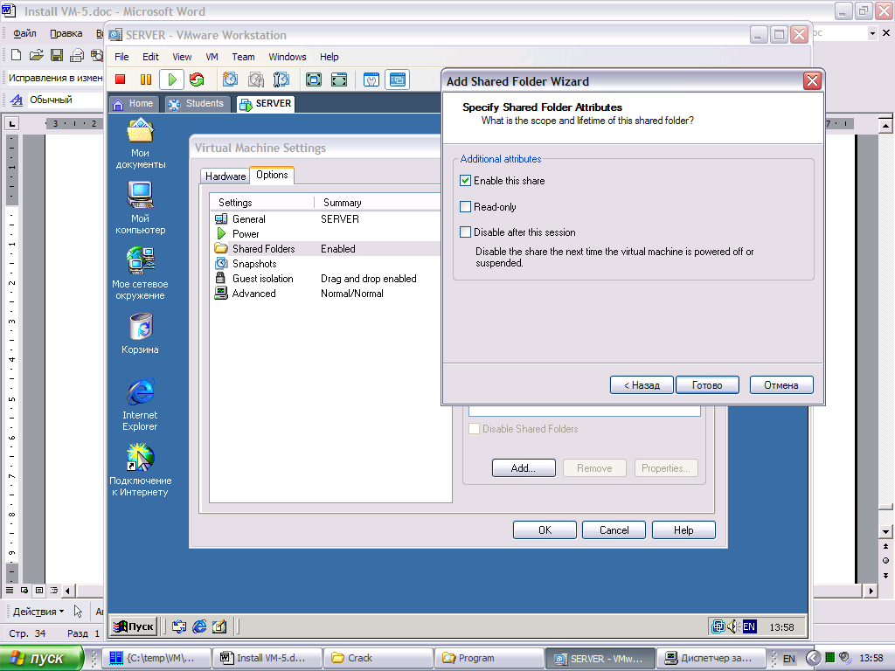Screen dimensions: 895x671
Task: Click the Console View toolbar icon
Action: tap(398, 80)
